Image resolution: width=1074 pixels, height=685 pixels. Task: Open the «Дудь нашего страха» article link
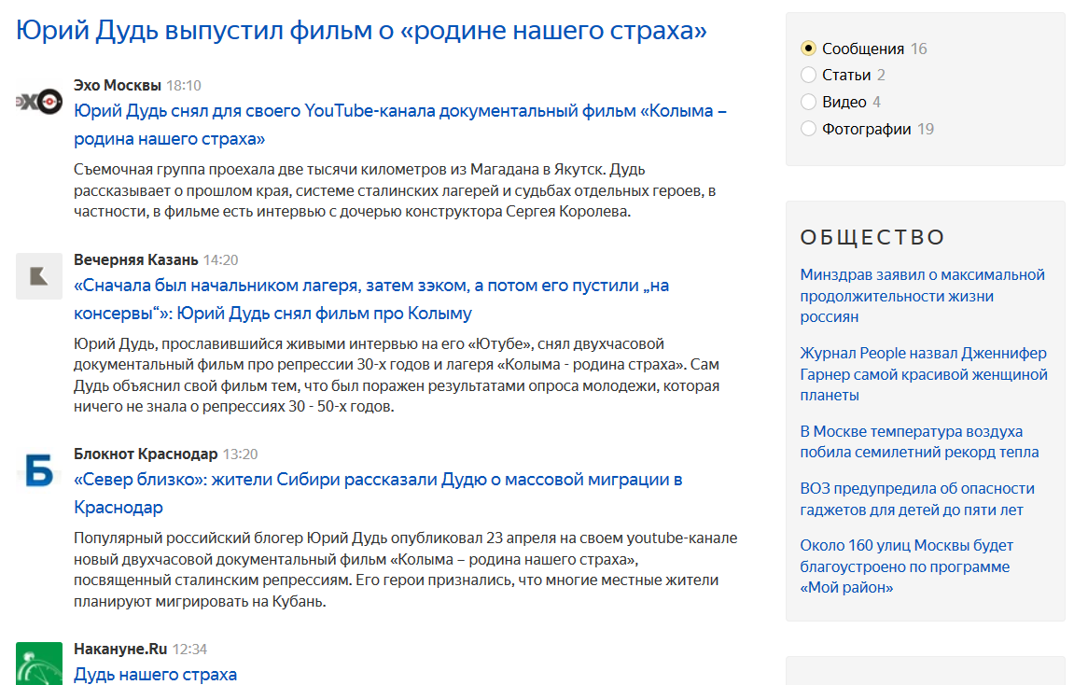pos(156,675)
